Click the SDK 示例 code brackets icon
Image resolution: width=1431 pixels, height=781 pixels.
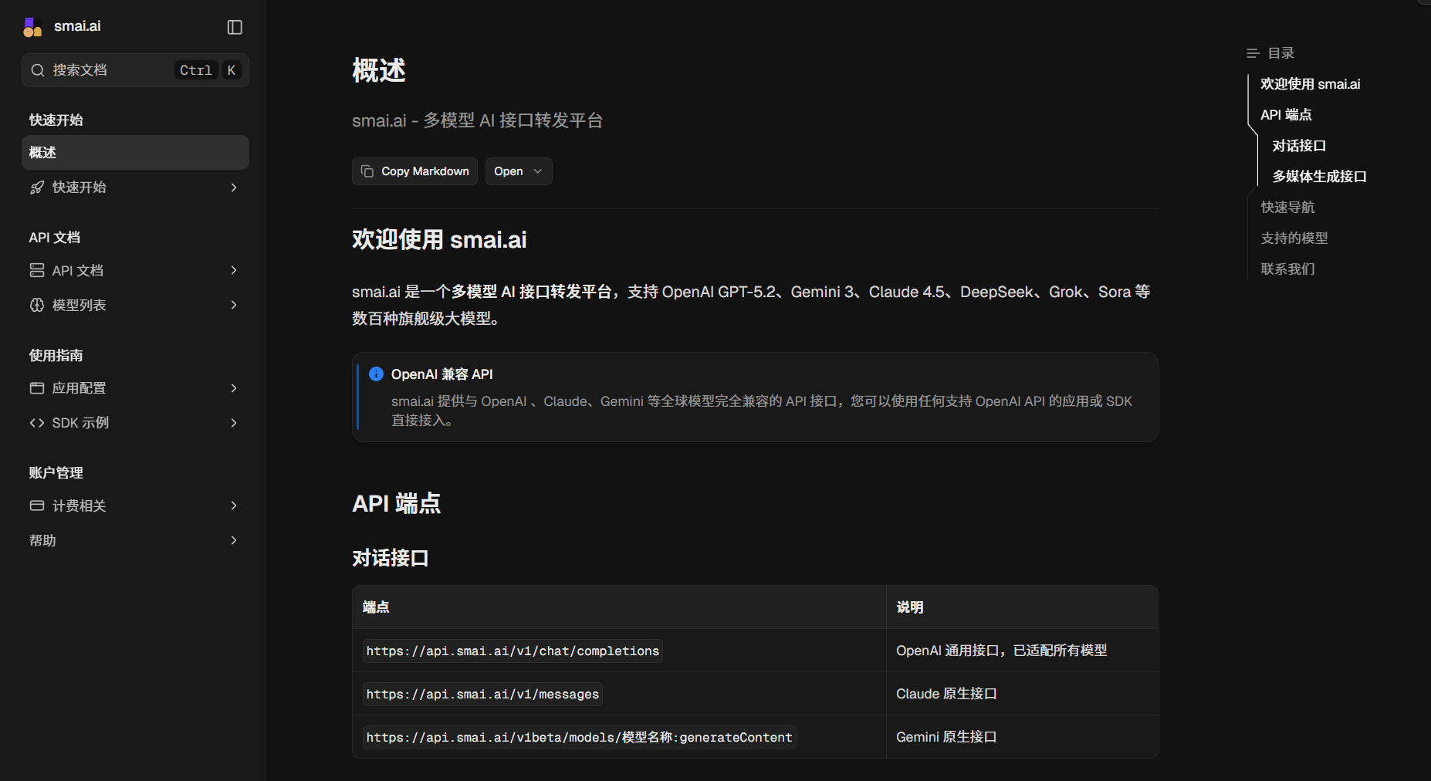tap(37, 423)
